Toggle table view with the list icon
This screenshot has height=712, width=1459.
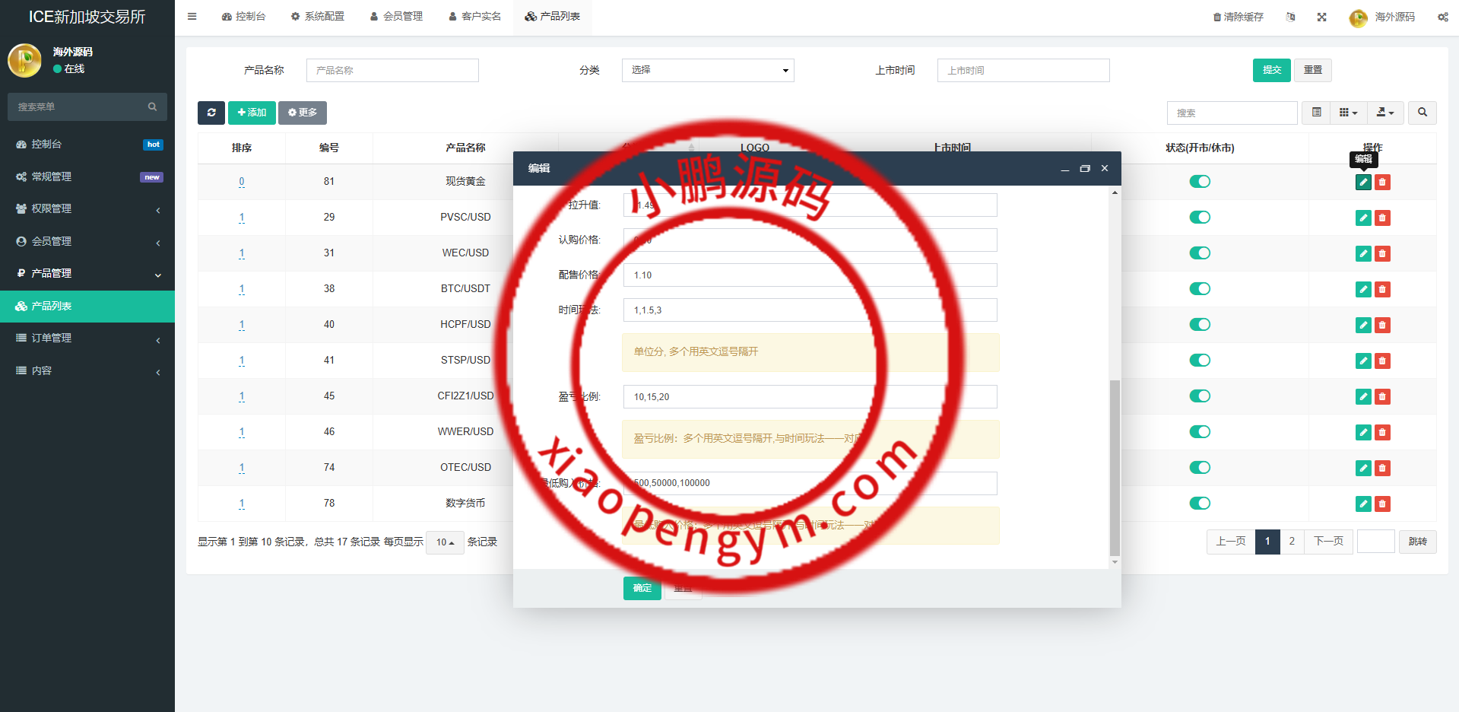click(x=1316, y=113)
